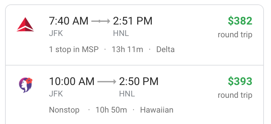Click the Hawaiian nonstop route arrow
271x124 pixels.
point(107,82)
